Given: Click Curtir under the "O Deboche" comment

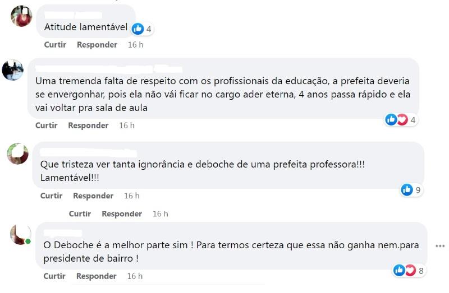Looking at the screenshot, I should (55, 276).
